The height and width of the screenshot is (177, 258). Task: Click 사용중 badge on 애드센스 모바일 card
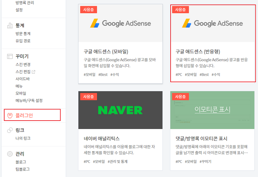88,10
